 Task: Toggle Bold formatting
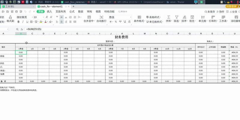coord(19,22)
